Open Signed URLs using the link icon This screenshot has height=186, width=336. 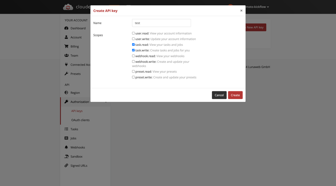tap(66, 165)
